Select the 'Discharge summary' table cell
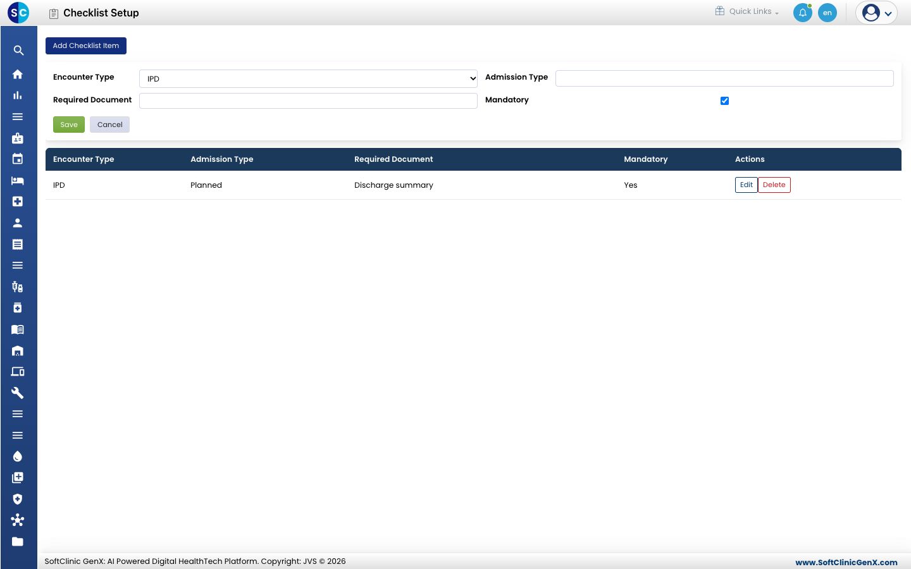 coord(394,185)
